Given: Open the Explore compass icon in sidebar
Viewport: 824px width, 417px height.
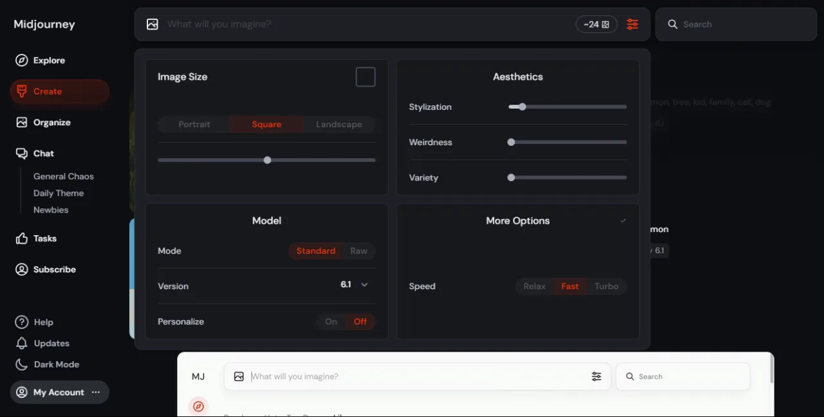Looking at the screenshot, I should tap(22, 60).
